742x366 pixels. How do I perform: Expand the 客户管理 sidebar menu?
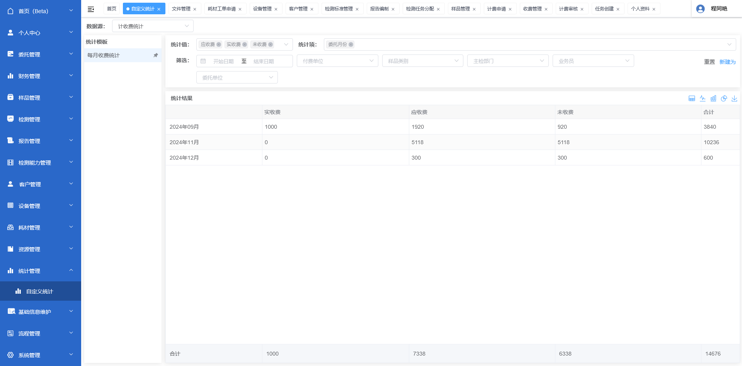click(x=41, y=184)
